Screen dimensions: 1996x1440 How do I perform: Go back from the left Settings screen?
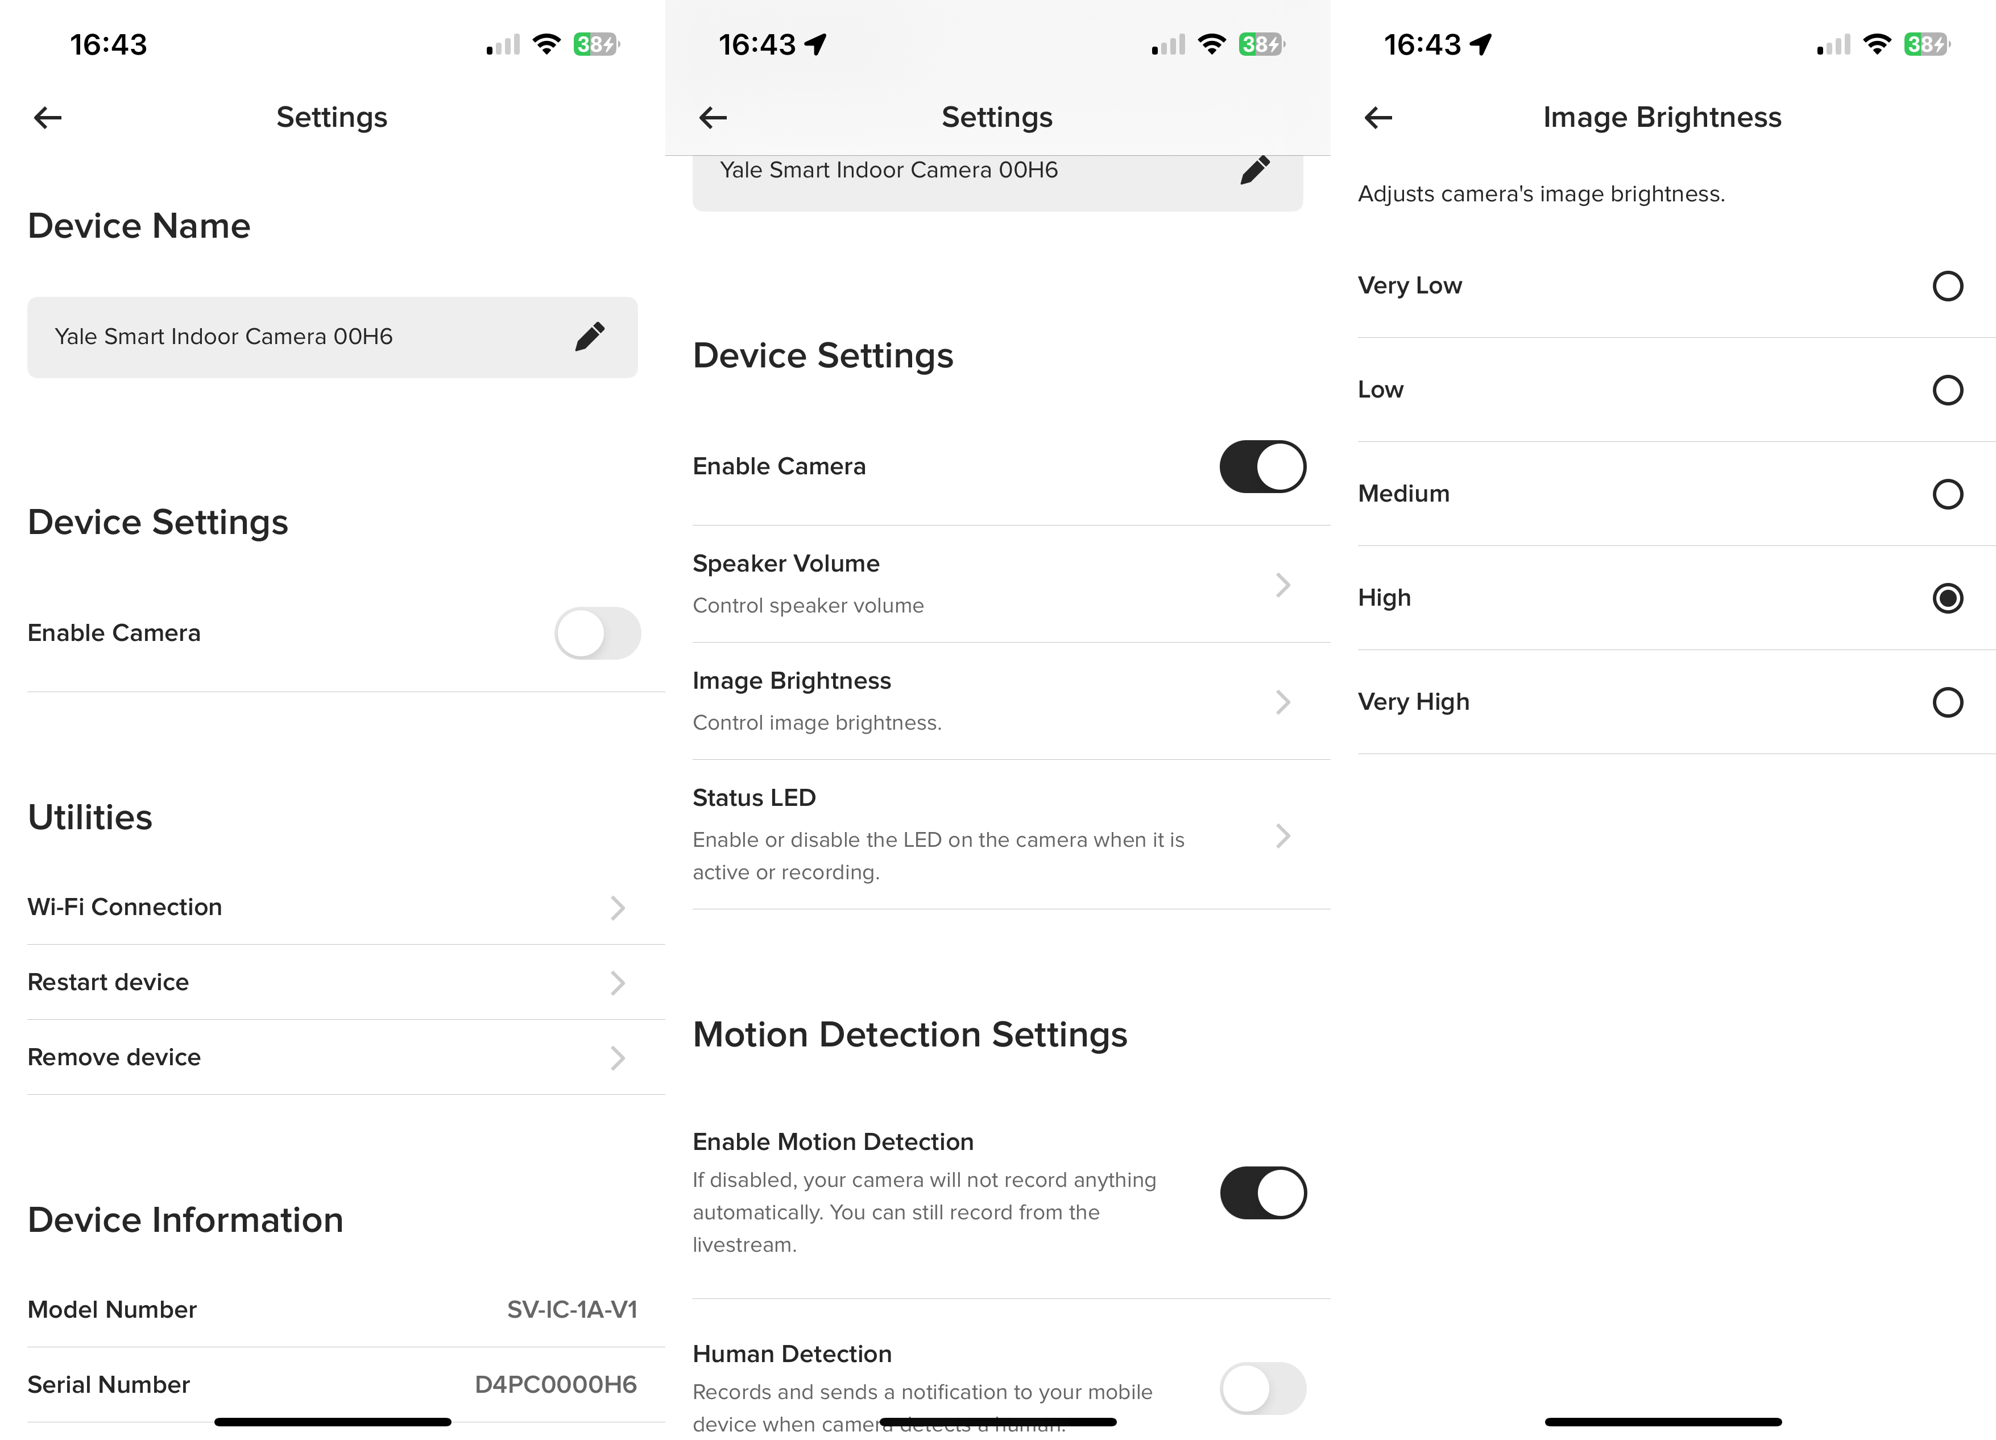click(x=48, y=117)
